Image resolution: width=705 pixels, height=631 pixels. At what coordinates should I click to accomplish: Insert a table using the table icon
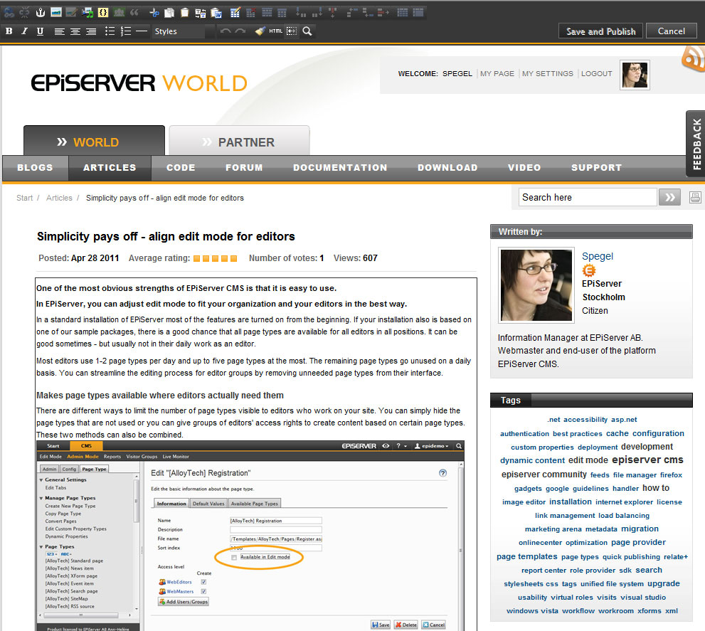point(235,13)
